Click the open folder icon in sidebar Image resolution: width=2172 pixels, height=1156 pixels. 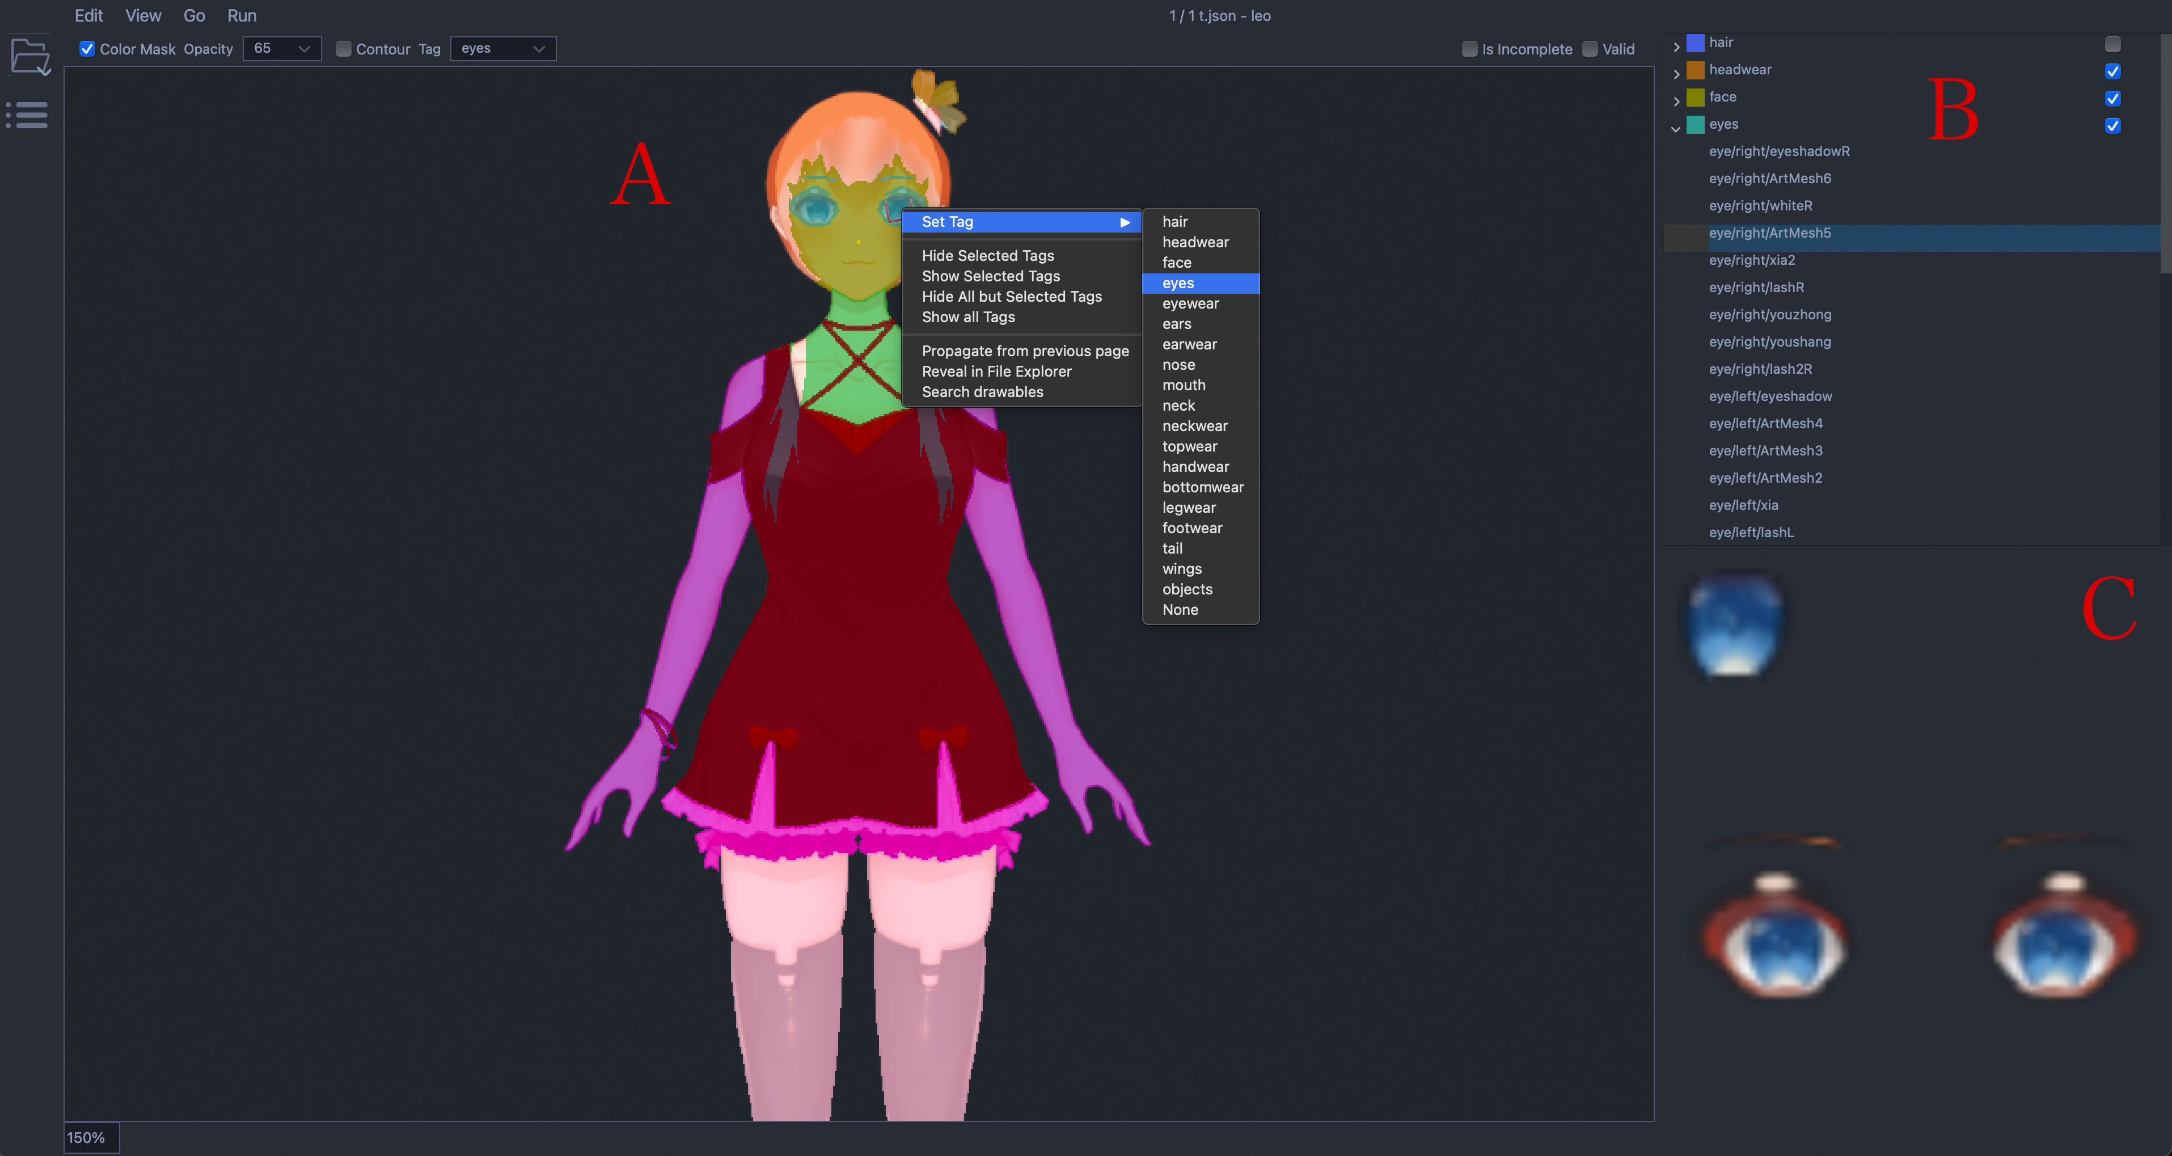tap(31, 57)
